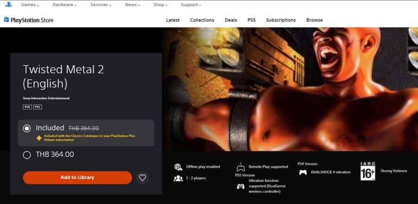The height and width of the screenshot is (204, 418).
Task: Click the Classics Catalogue inclusion note
Action: click(90, 138)
